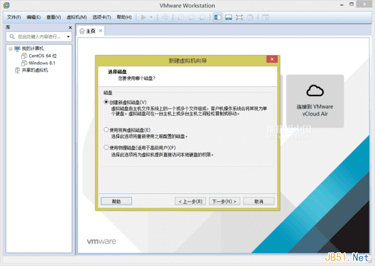Screen dimensions: 375x266
Task: Click the console view toolbar icon
Action: (265, 17)
